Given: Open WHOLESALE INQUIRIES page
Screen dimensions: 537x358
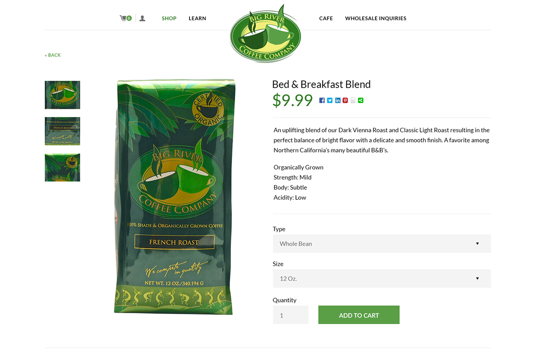Looking at the screenshot, I should (376, 18).
